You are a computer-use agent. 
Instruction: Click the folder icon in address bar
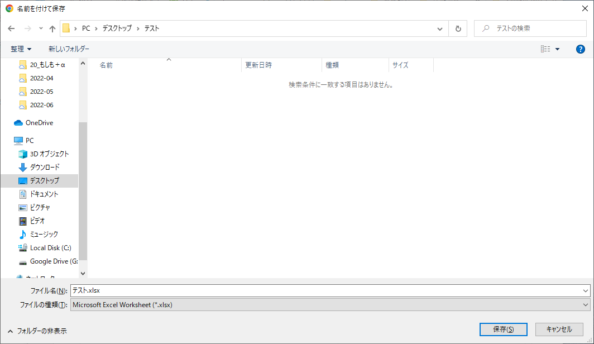(x=66, y=28)
